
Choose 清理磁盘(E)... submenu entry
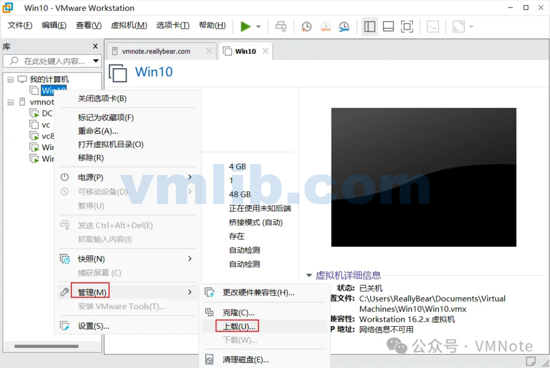pyautogui.click(x=265, y=359)
